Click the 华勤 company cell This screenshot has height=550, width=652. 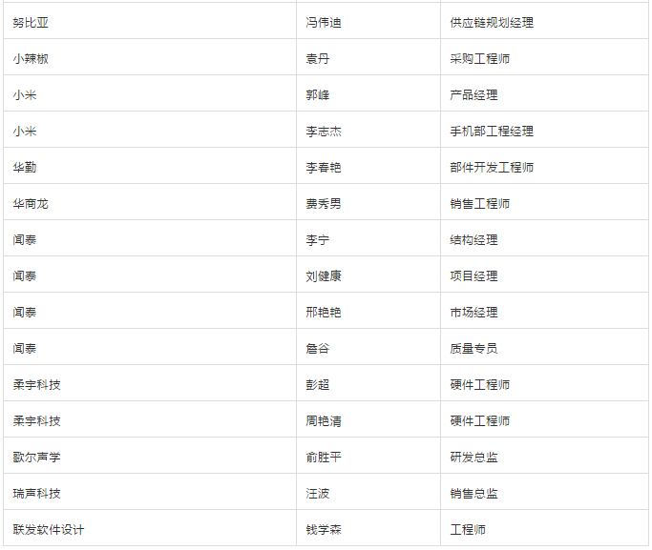click(x=25, y=167)
